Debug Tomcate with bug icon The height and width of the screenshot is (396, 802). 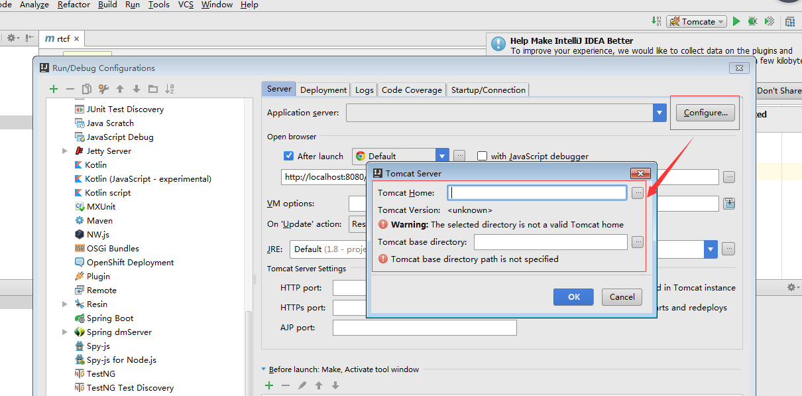click(x=752, y=21)
